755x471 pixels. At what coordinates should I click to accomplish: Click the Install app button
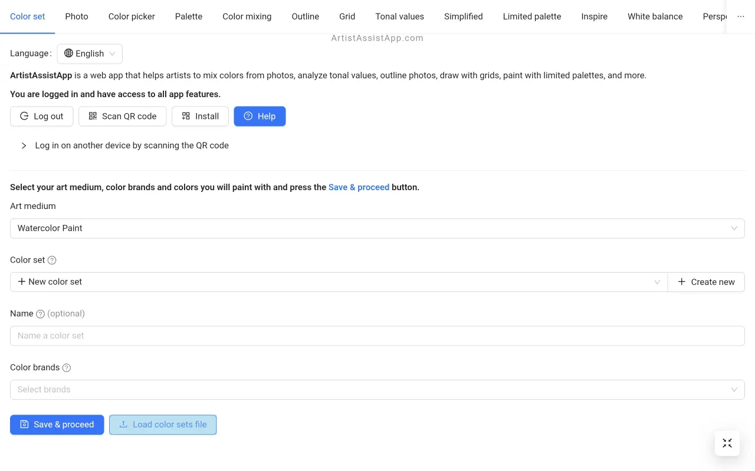[200, 116]
